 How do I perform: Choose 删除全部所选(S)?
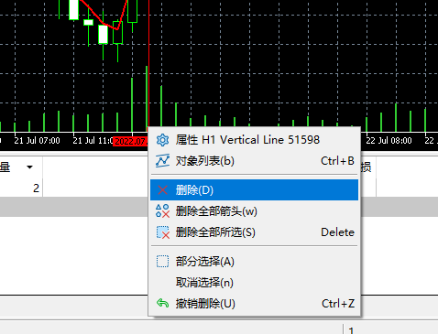[254, 232]
